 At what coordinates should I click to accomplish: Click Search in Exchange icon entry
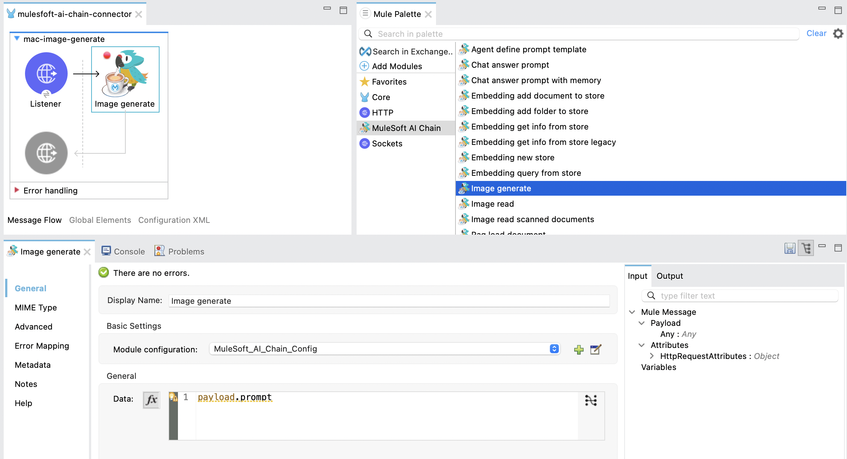(x=406, y=51)
